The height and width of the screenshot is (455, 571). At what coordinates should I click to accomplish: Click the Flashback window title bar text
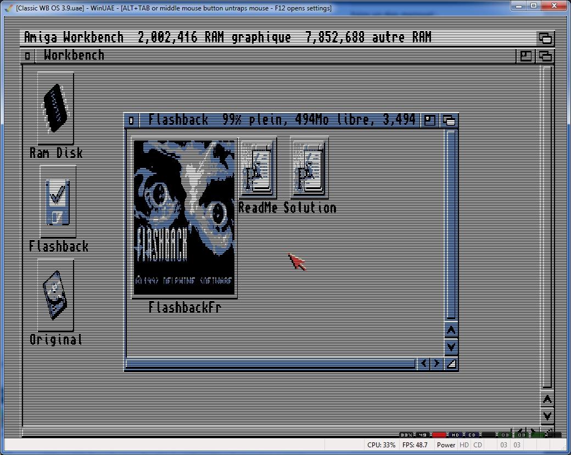(x=282, y=120)
